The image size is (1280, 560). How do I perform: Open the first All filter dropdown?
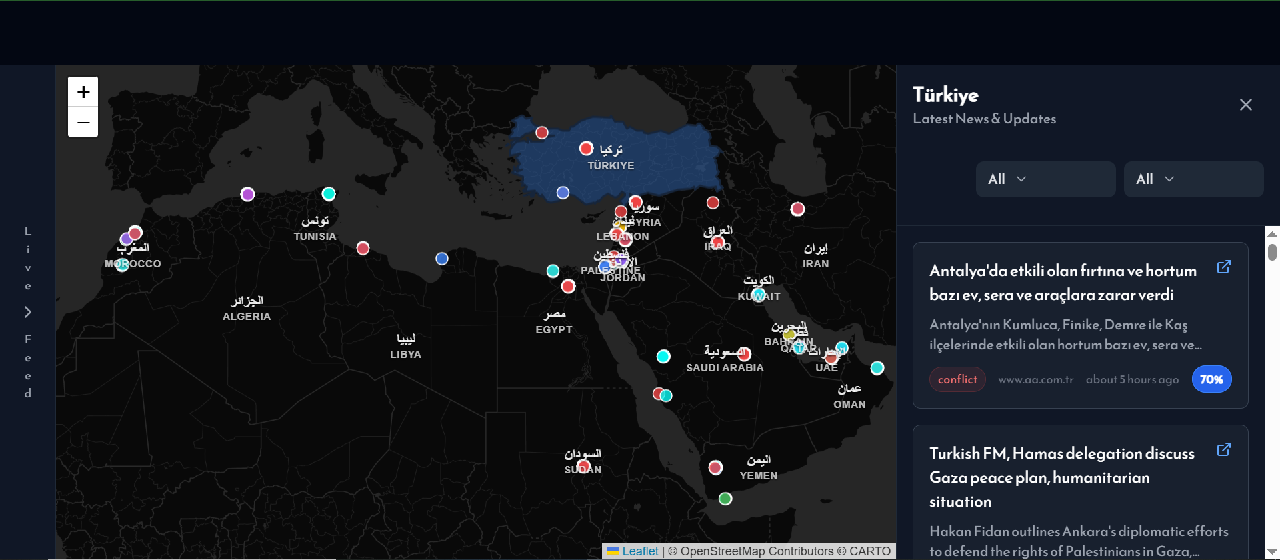tap(1045, 179)
